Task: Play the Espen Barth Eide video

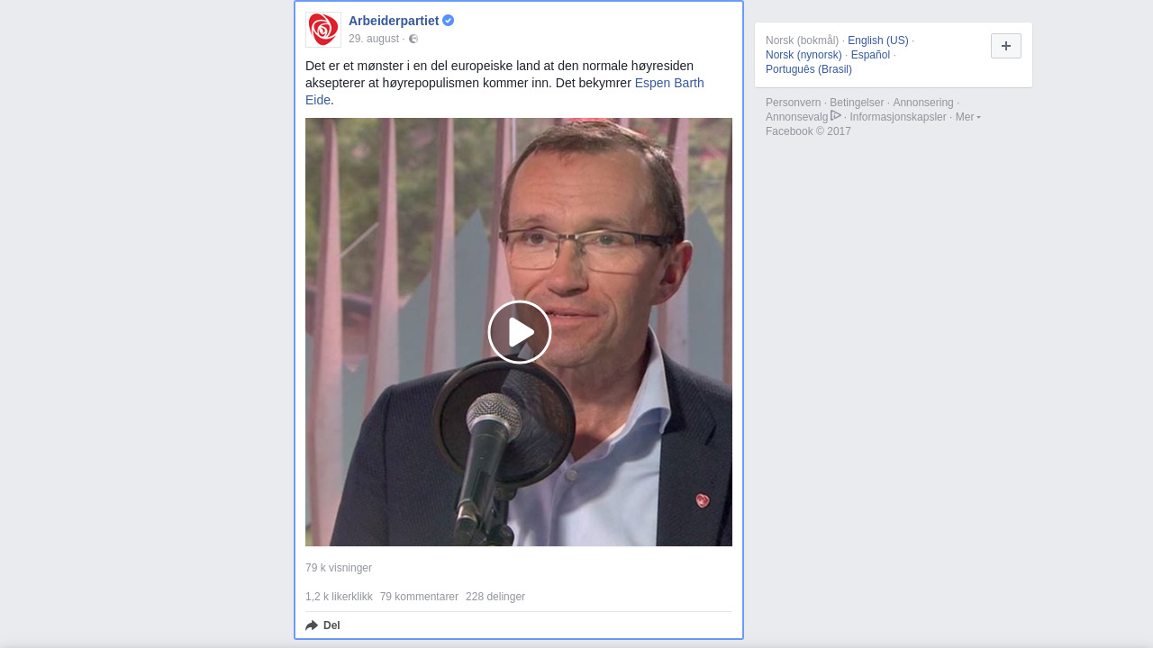Action: [x=520, y=332]
